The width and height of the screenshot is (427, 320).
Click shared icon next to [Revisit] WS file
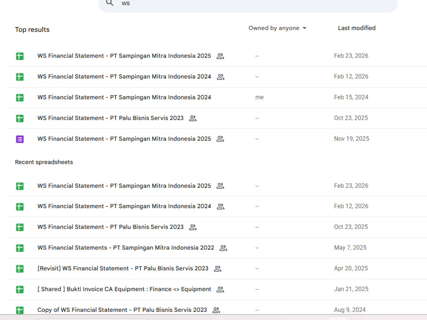(x=217, y=269)
